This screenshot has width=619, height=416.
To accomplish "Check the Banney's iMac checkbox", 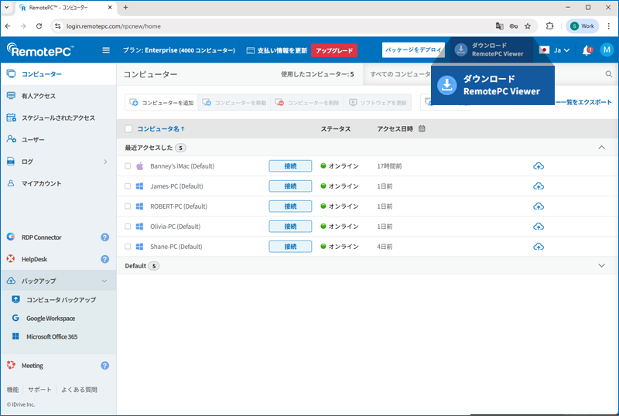I will click(x=128, y=166).
